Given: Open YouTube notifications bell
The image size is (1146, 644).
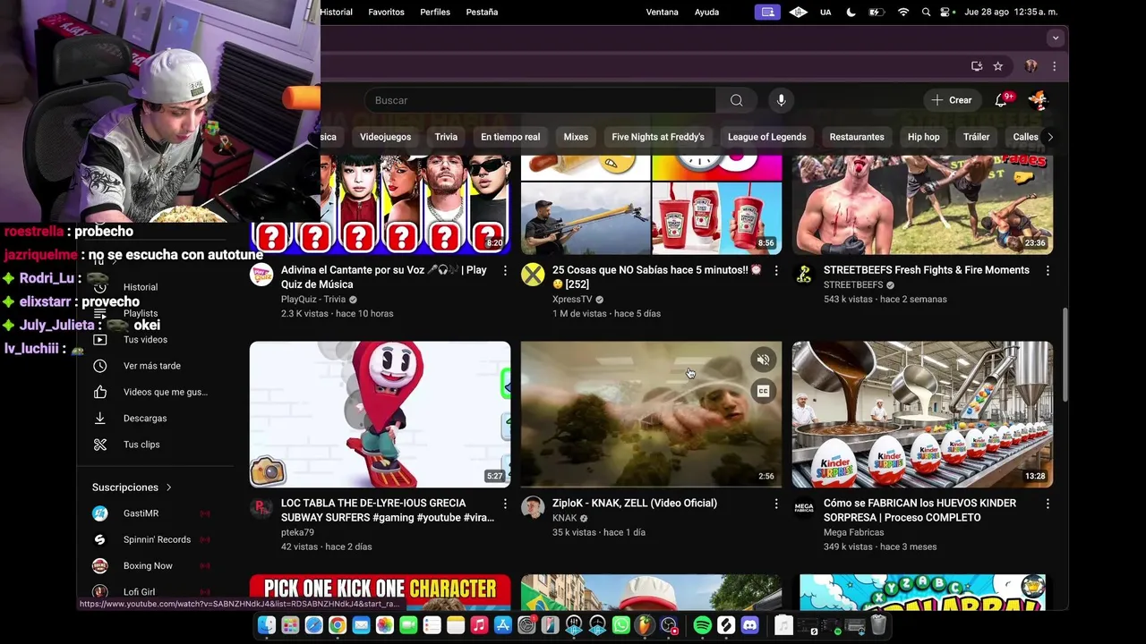Looking at the screenshot, I should [x=1001, y=100].
